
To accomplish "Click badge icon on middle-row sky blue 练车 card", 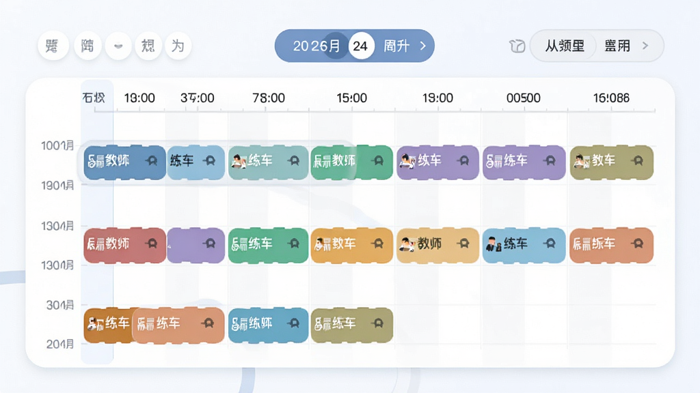I will coord(550,244).
